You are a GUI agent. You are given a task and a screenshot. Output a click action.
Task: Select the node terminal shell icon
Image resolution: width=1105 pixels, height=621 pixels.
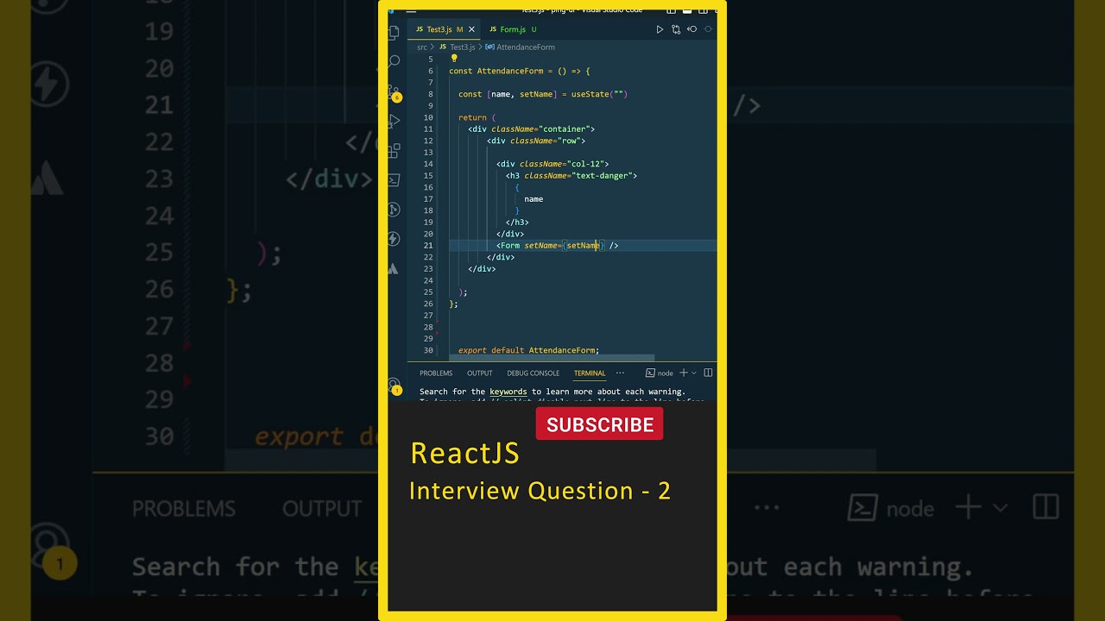pos(650,373)
